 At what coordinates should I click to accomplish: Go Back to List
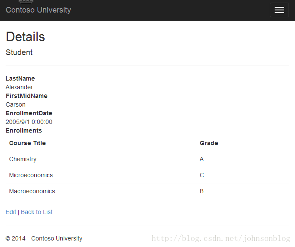point(37,212)
